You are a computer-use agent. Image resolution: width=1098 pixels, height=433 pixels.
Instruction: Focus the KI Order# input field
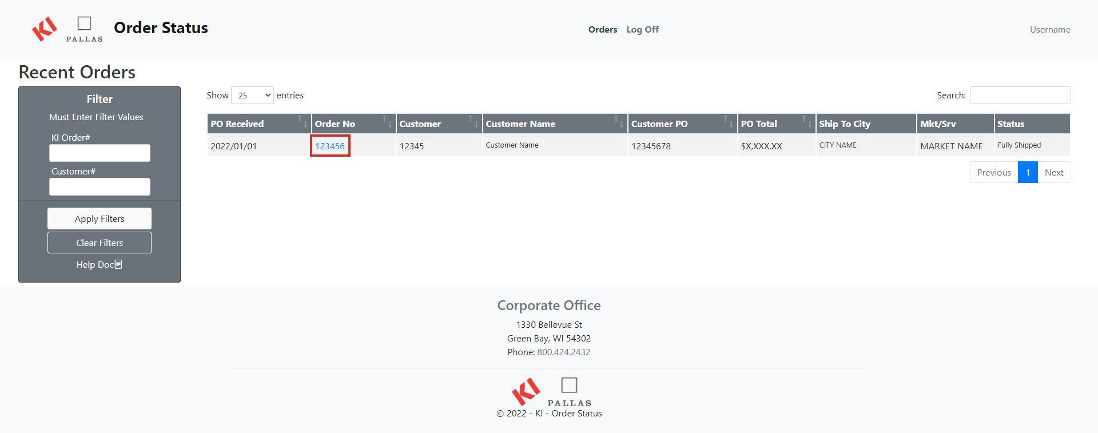click(100, 153)
